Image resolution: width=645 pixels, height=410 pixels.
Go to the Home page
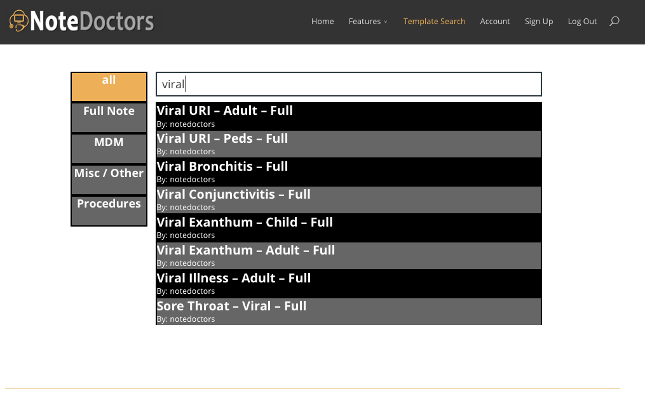coord(323,22)
